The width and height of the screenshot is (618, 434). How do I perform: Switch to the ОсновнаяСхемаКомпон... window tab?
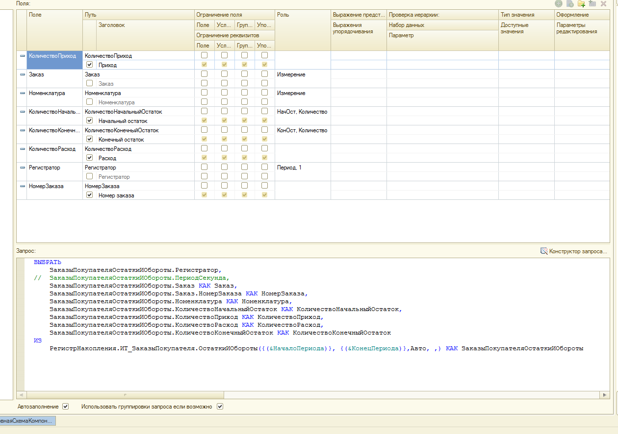pyautogui.click(x=27, y=421)
